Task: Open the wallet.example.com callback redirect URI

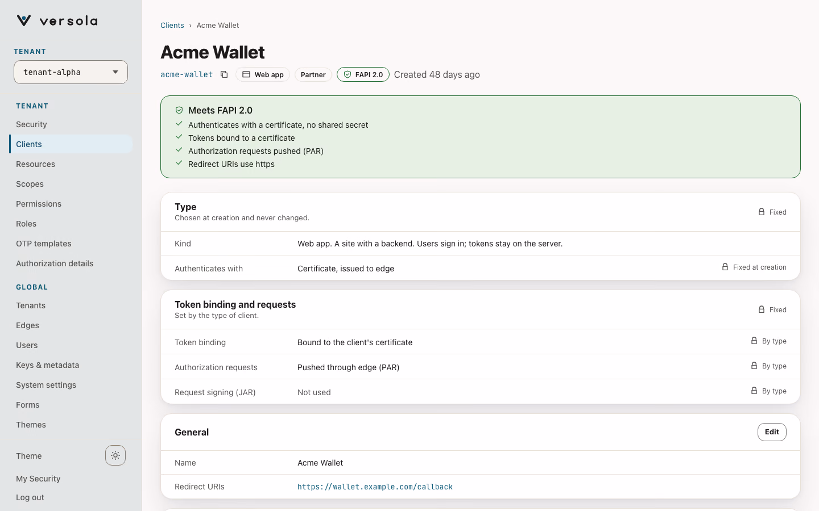Action: (x=375, y=487)
